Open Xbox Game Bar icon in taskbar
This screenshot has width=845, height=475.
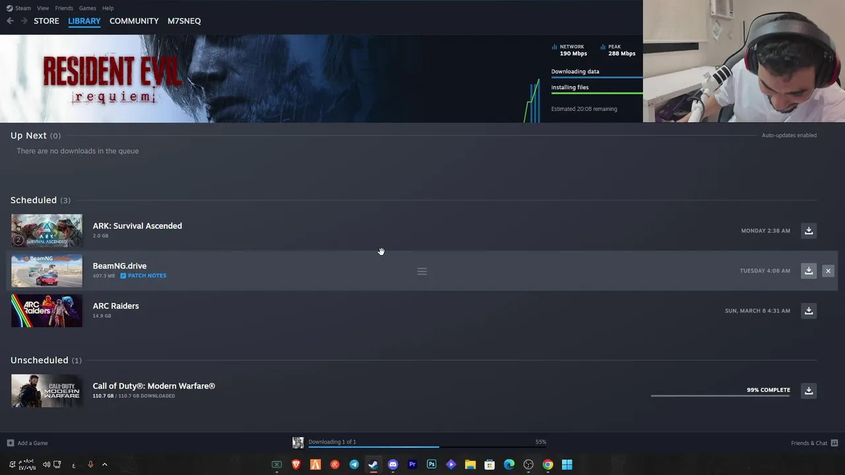click(x=277, y=464)
